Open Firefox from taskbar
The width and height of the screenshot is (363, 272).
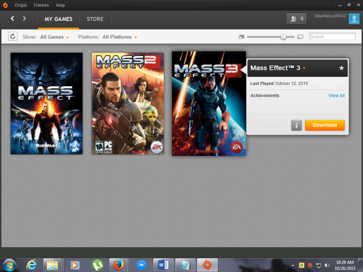tap(119, 265)
